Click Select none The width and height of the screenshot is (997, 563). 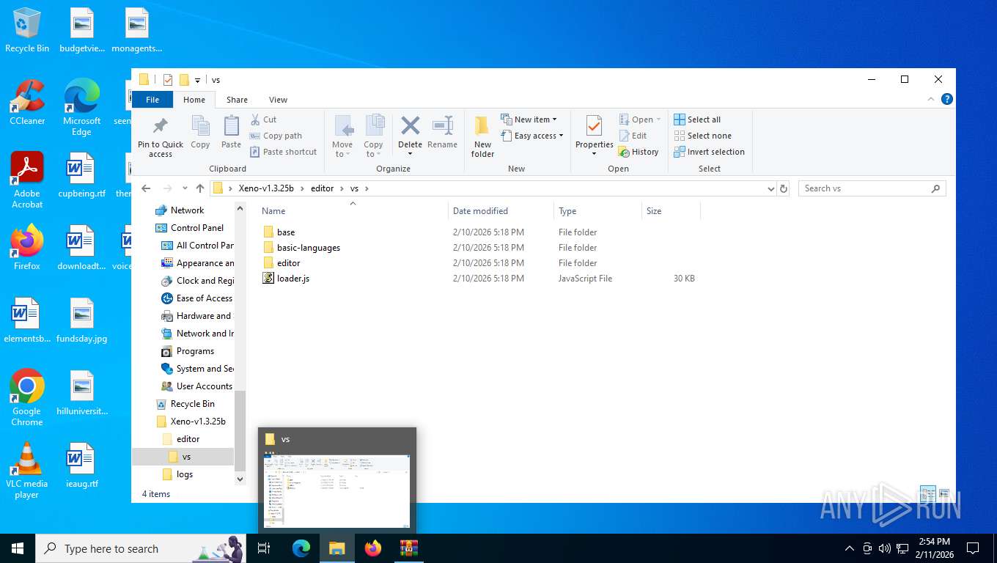(x=702, y=136)
